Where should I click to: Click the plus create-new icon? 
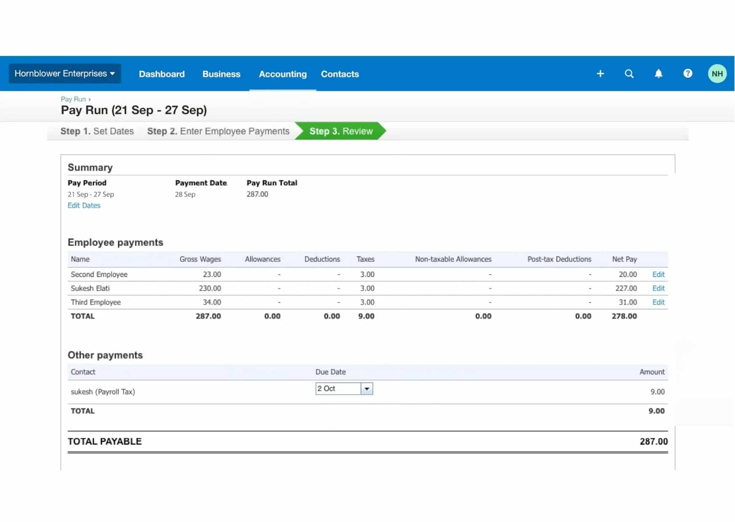pos(600,74)
